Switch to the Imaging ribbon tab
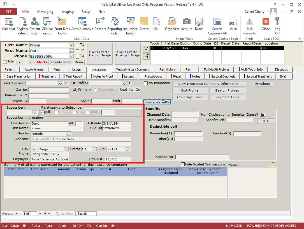 [67, 12]
